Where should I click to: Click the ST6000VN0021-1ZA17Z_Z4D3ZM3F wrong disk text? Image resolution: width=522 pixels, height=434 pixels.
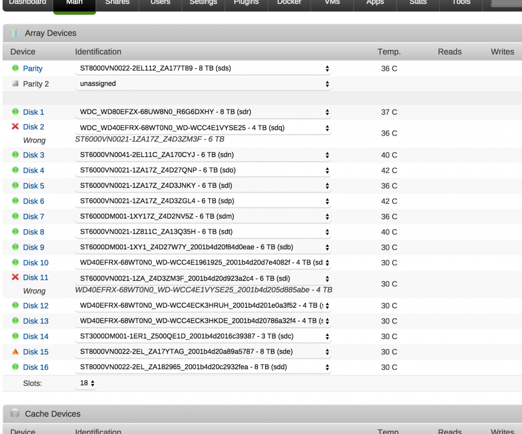(x=149, y=139)
